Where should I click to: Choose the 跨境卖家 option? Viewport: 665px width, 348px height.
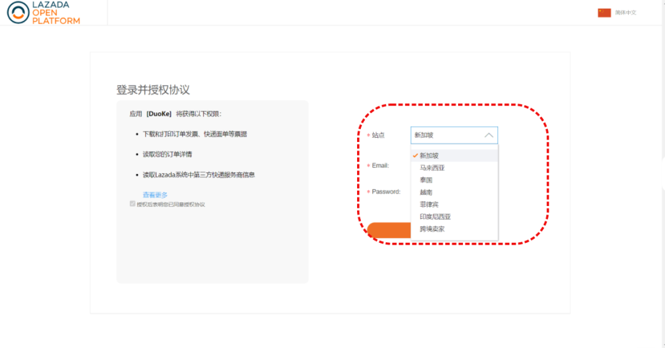coord(432,229)
